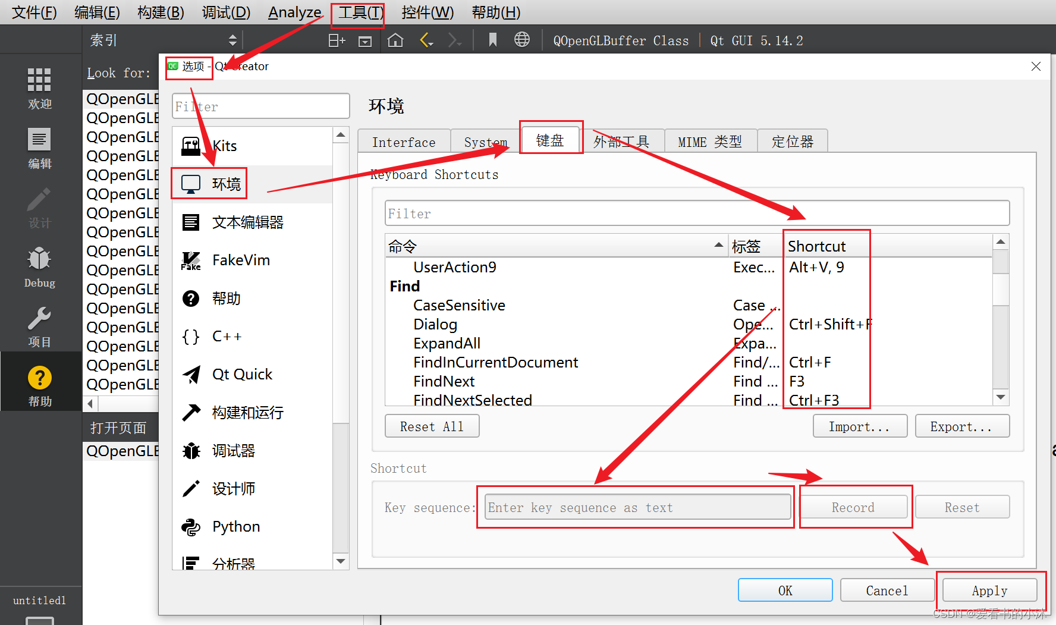This screenshot has height=625, width=1056.
Task: Open online documentation globe icon
Action: (522, 40)
